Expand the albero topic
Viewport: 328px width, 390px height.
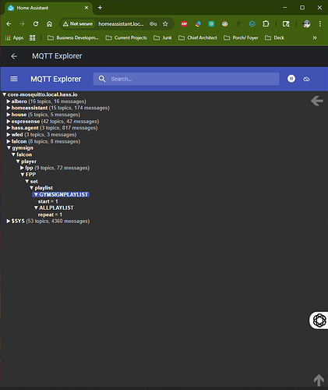click(9, 101)
